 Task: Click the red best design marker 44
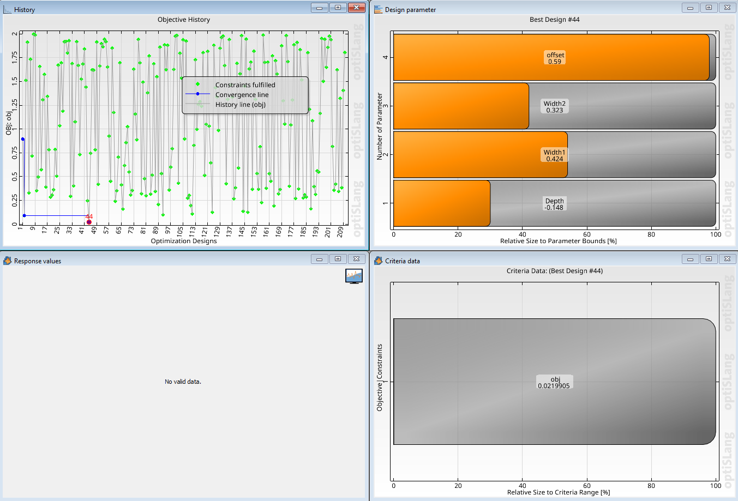pyautogui.click(x=89, y=222)
